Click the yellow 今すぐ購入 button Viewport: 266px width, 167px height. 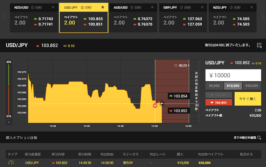pyautogui.click(x=248, y=99)
